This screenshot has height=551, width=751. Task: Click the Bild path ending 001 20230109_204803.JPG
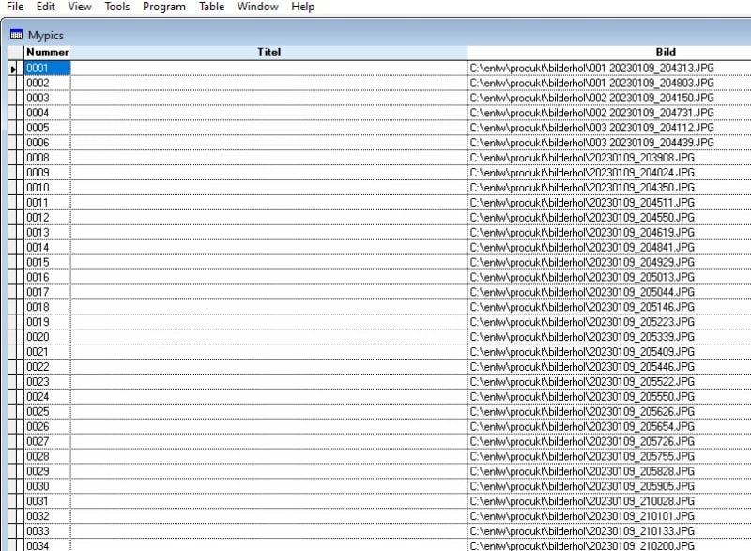[x=591, y=83]
